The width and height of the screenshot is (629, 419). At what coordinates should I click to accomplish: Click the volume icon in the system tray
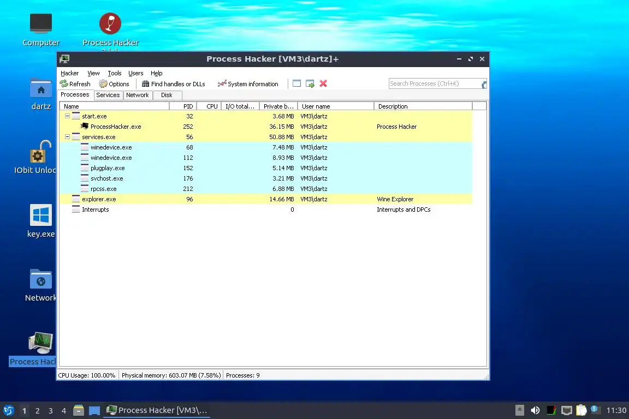[x=535, y=410]
